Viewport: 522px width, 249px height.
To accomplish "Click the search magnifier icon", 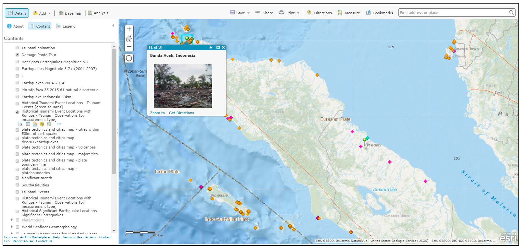I will [x=511, y=13].
